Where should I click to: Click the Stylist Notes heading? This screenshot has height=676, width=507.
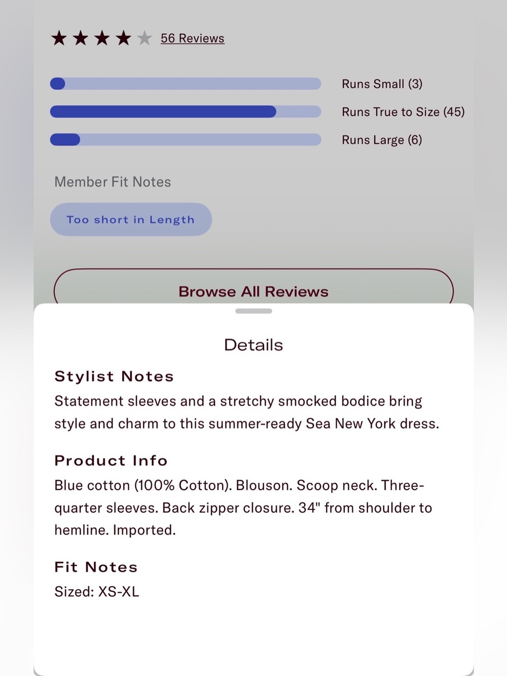point(114,376)
